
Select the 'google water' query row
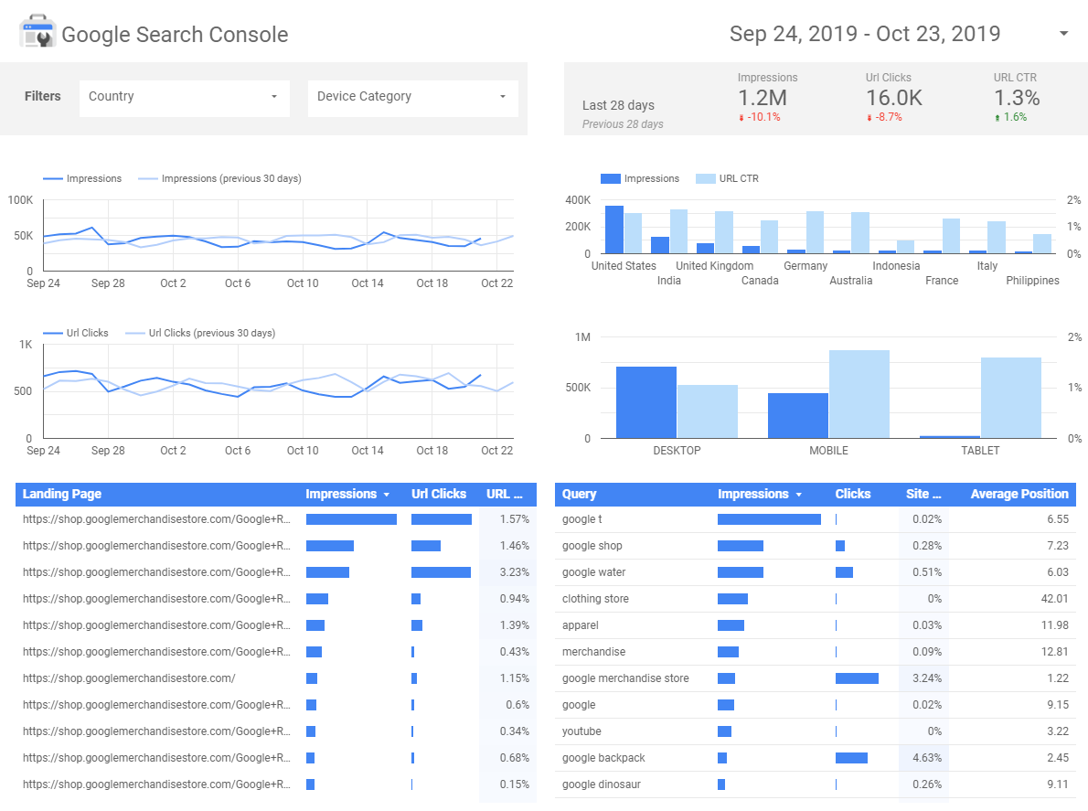click(816, 572)
